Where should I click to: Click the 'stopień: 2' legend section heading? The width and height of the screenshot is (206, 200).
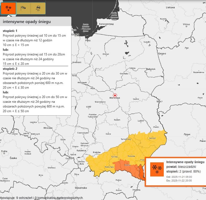tap(10, 69)
